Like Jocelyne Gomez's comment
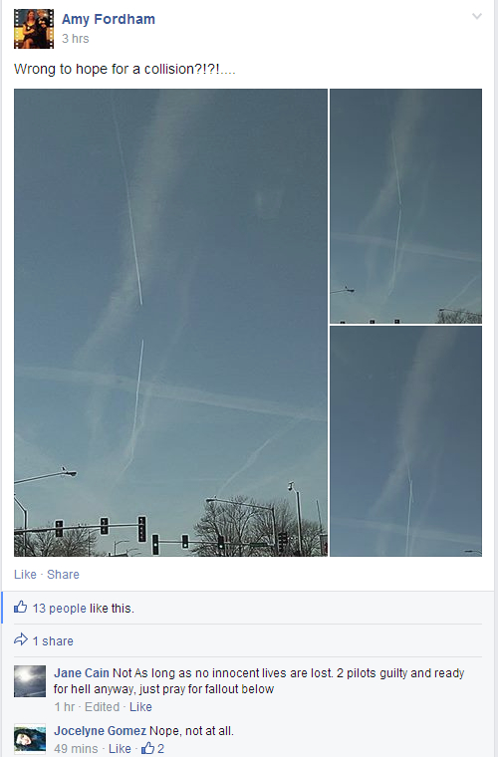 pyautogui.click(x=120, y=748)
